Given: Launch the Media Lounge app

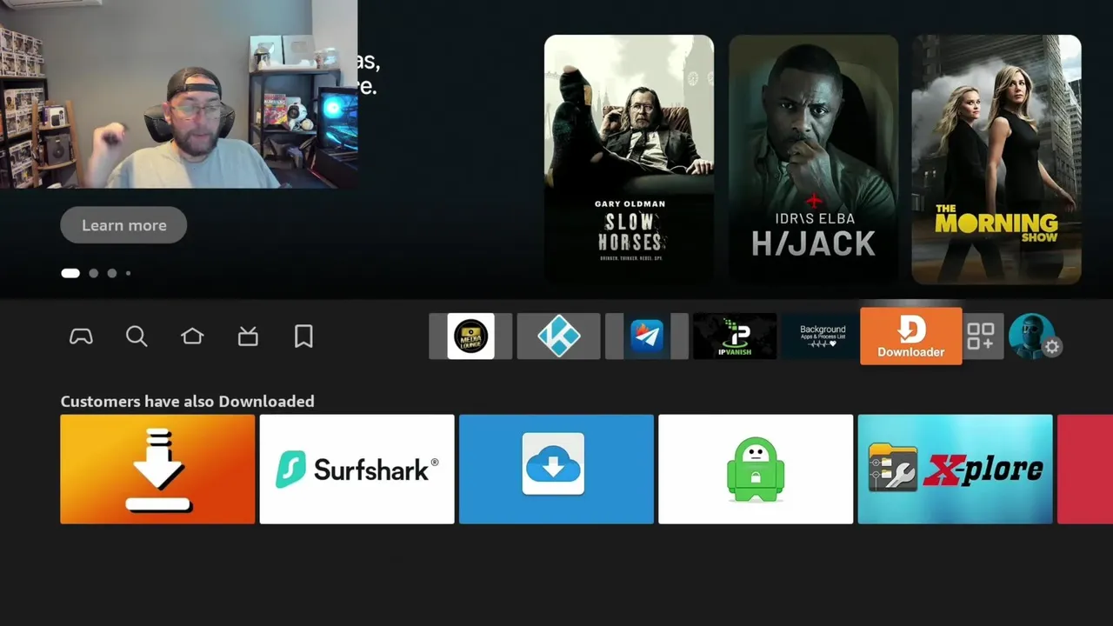Looking at the screenshot, I should (470, 336).
